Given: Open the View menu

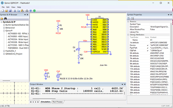Looking at the screenshot, I should pos(13,7).
